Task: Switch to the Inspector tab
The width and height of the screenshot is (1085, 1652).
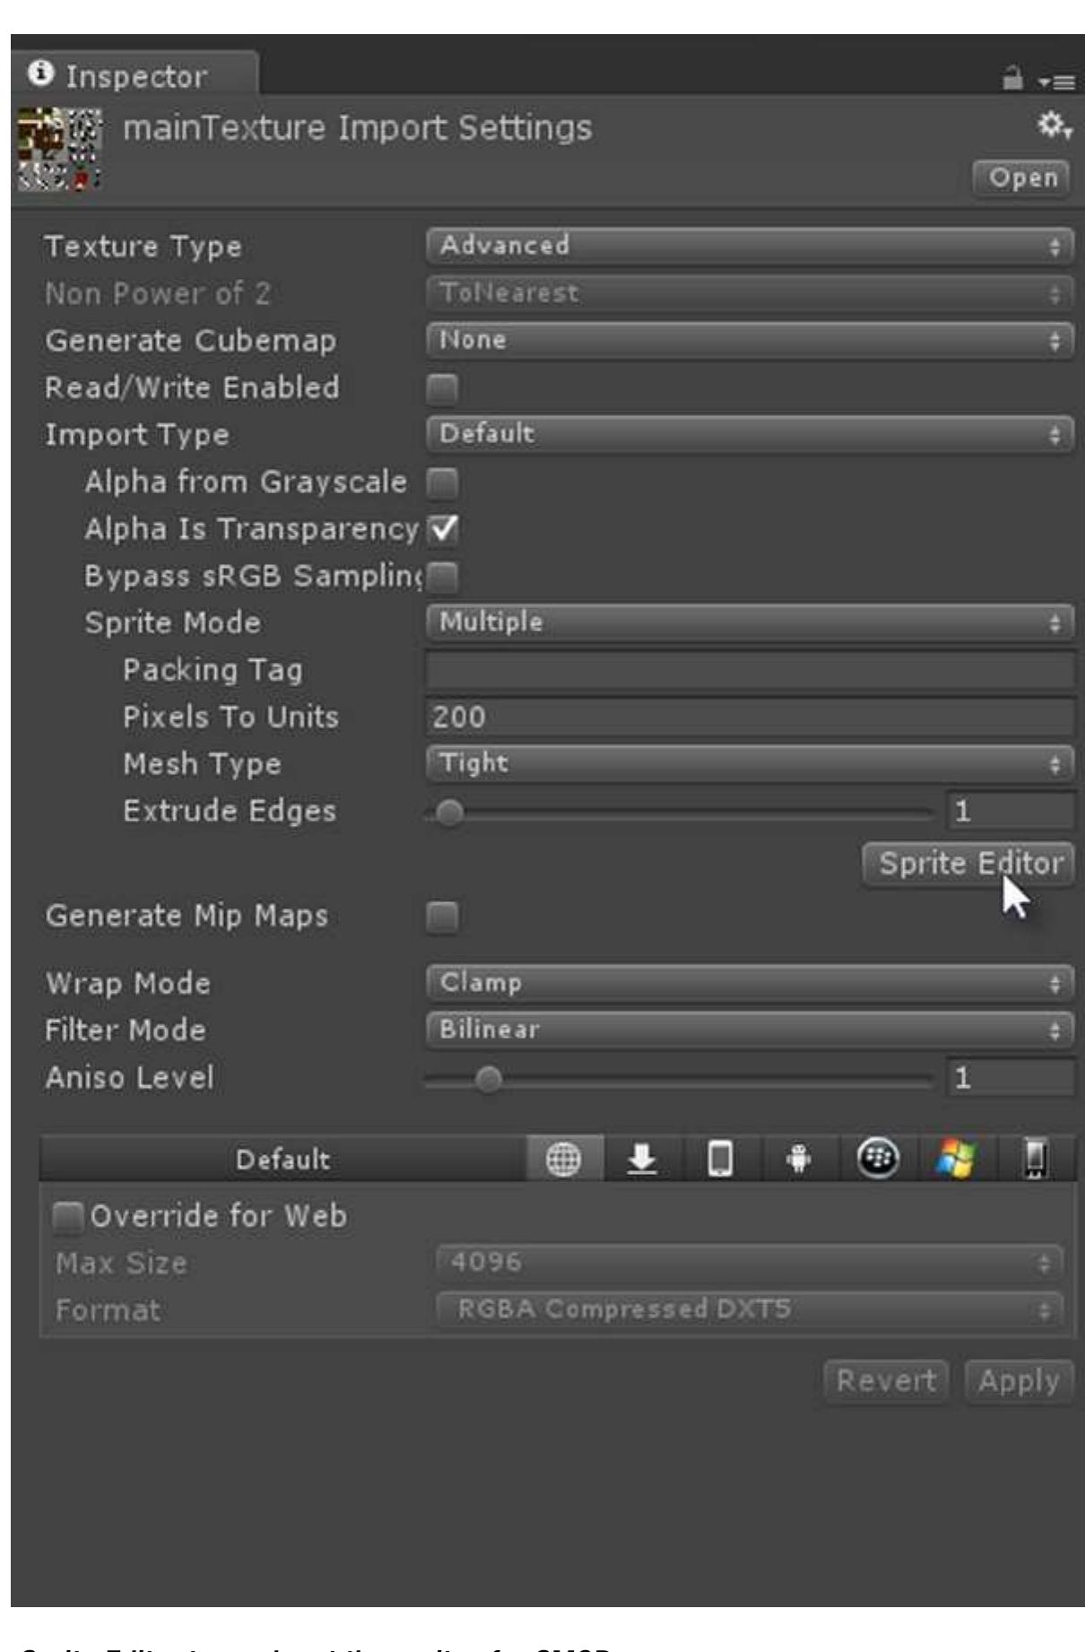Action: coord(126,76)
